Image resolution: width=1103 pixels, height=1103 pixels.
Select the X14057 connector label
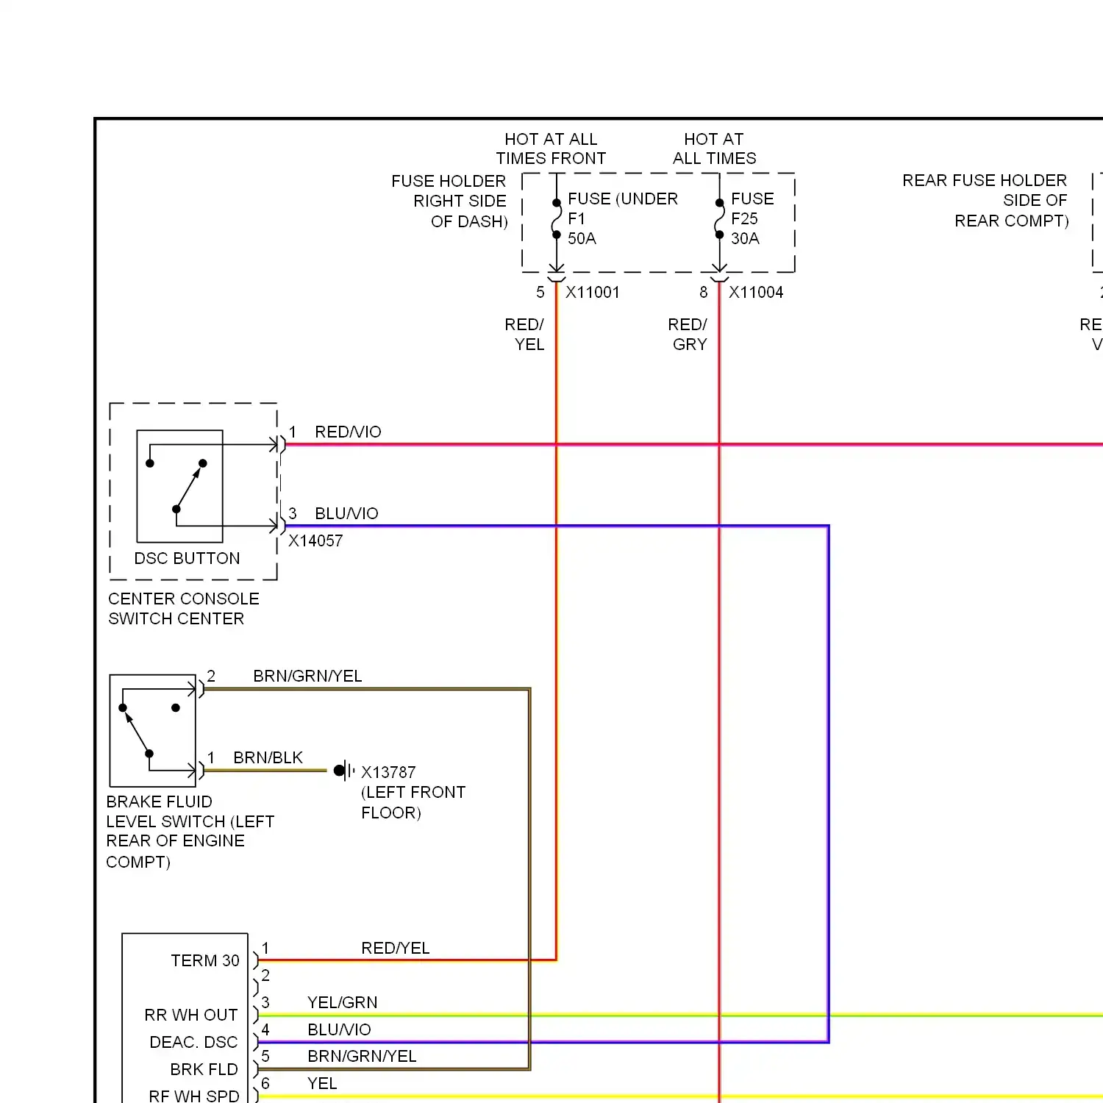pyautogui.click(x=315, y=540)
